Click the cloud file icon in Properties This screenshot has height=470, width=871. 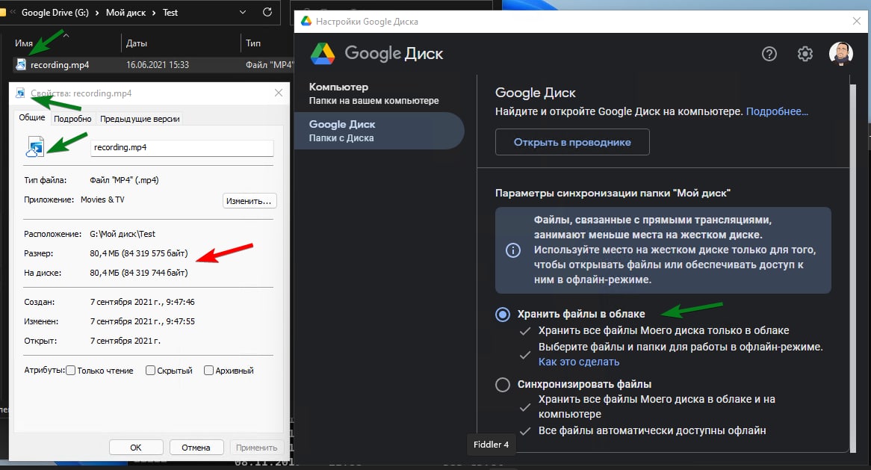click(x=35, y=147)
